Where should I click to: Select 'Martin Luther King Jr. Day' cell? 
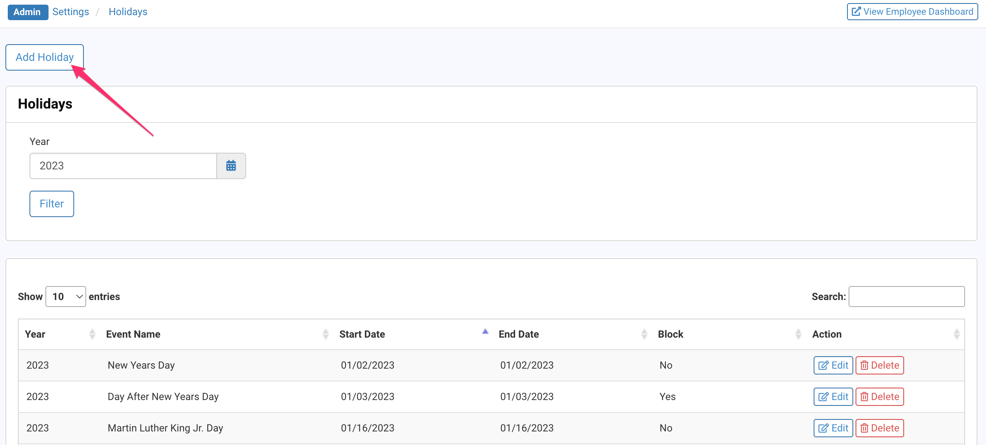165,428
